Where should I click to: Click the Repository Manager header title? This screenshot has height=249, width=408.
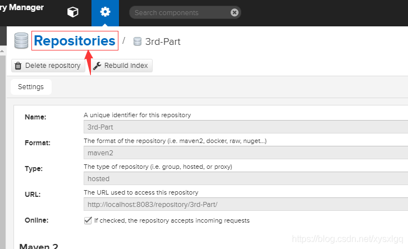(22, 8)
